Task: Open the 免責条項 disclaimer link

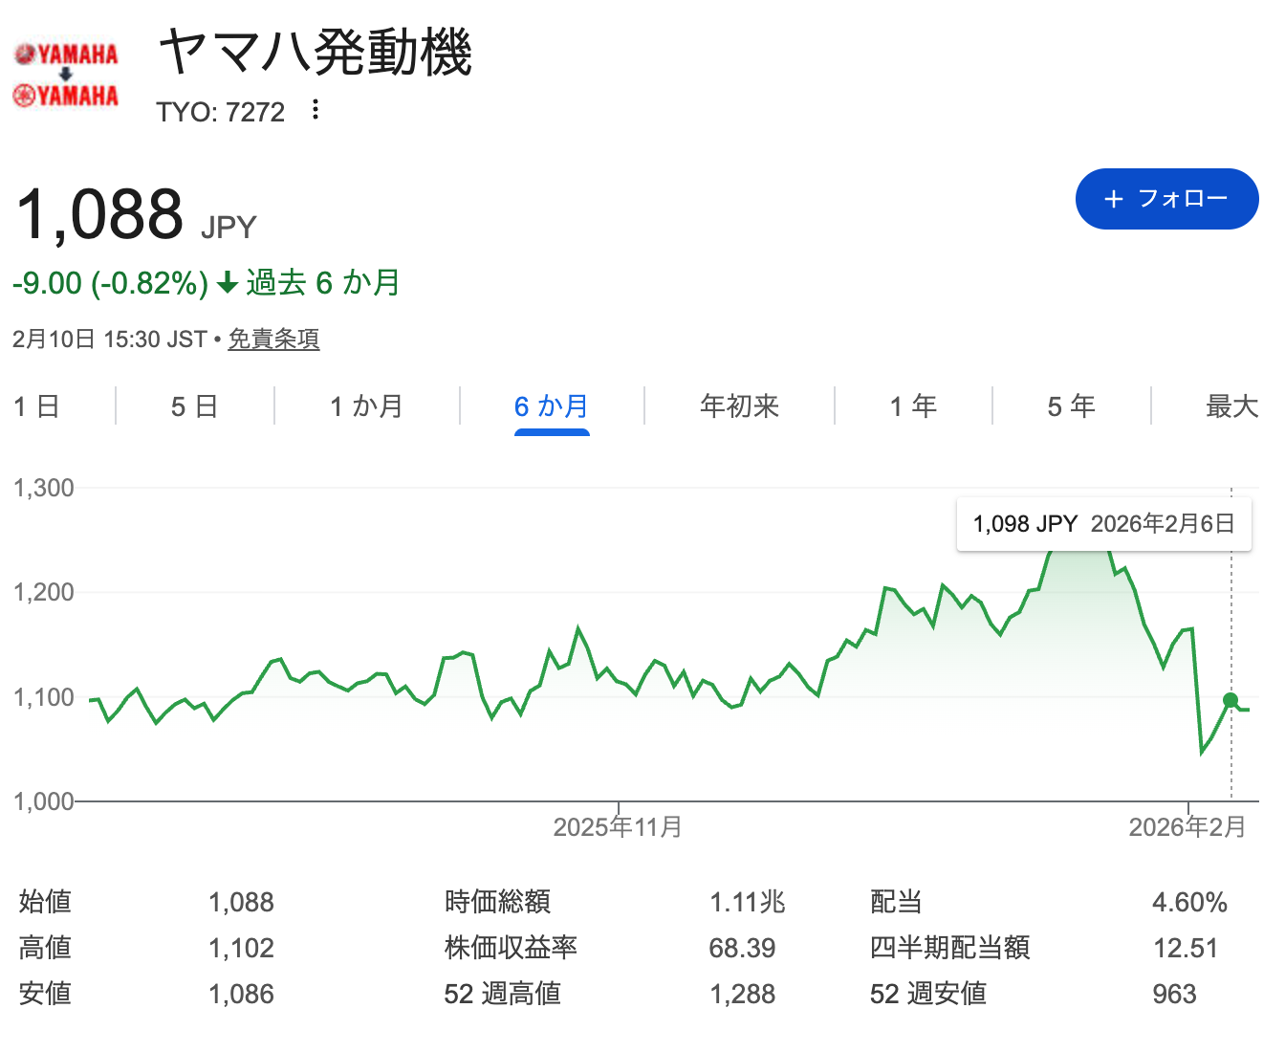Action: pyautogui.click(x=273, y=340)
